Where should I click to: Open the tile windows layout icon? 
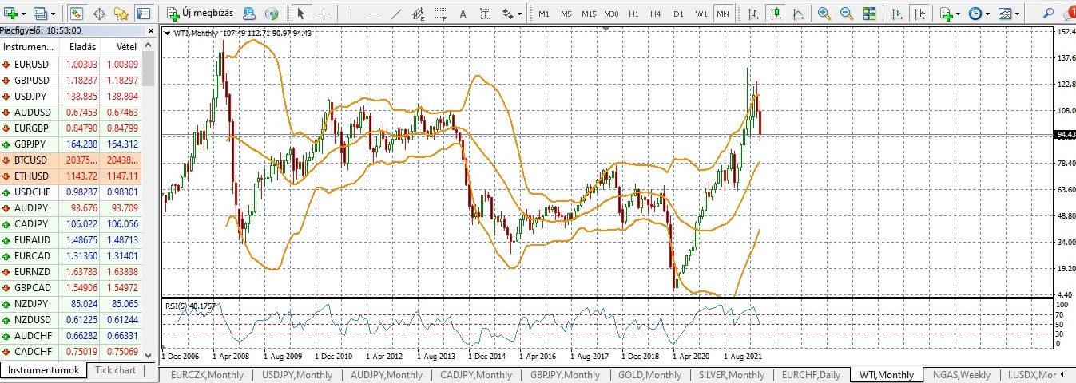[x=869, y=14]
